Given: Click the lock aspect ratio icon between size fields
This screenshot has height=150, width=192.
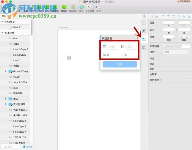Looking at the screenshot, I should (177, 30).
